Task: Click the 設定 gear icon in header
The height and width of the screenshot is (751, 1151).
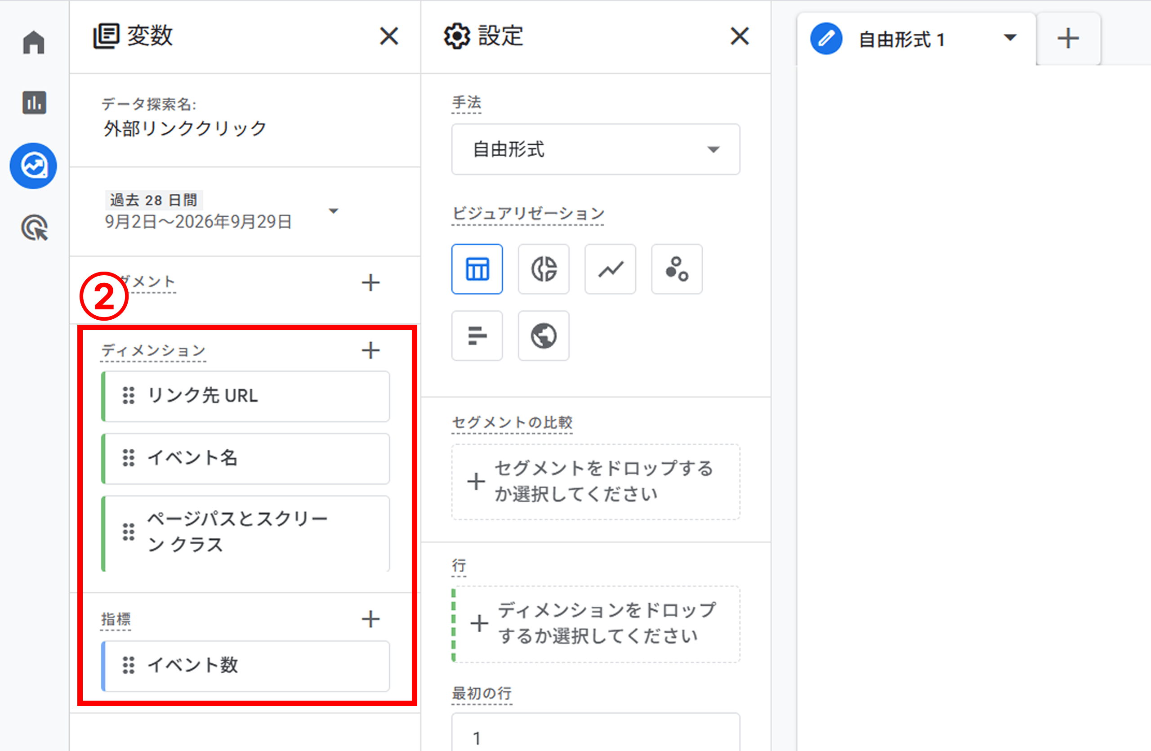Action: [x=456, y=36]
